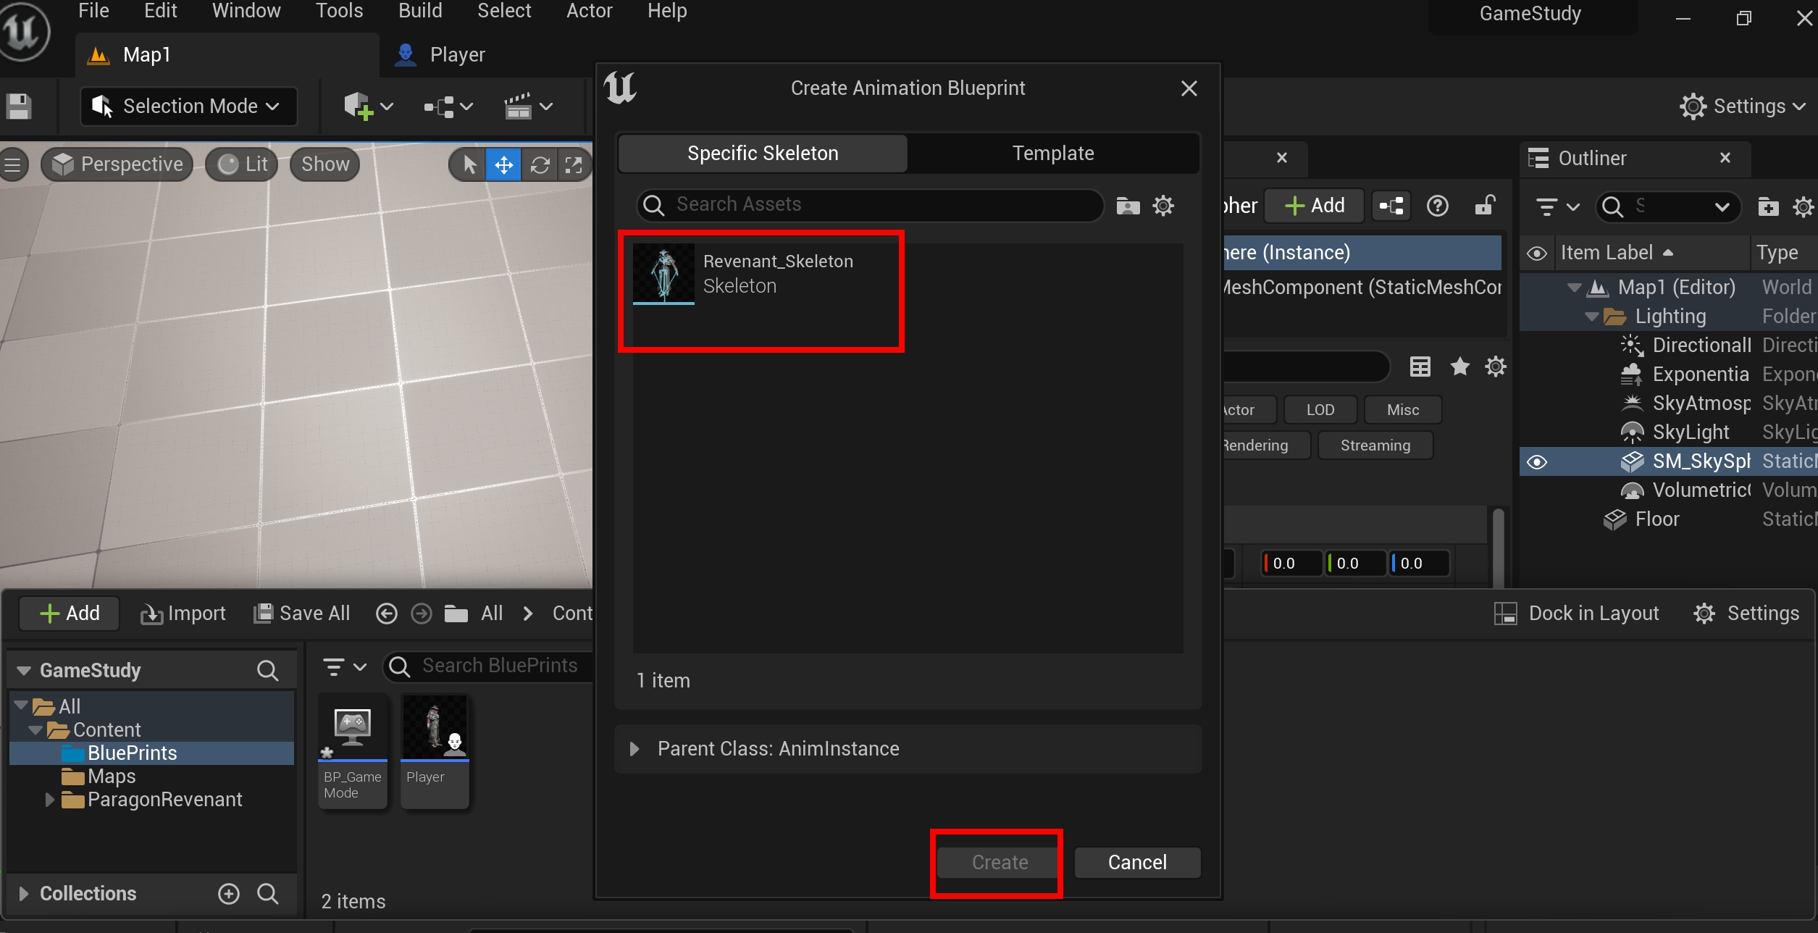Add a new collection plus icon

(x=229, y=894)
